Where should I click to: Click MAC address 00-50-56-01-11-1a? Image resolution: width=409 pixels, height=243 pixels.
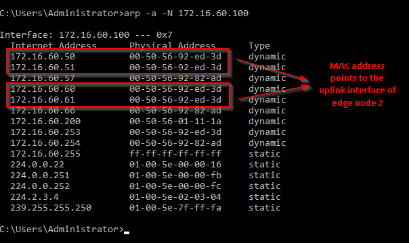[175, 121]
